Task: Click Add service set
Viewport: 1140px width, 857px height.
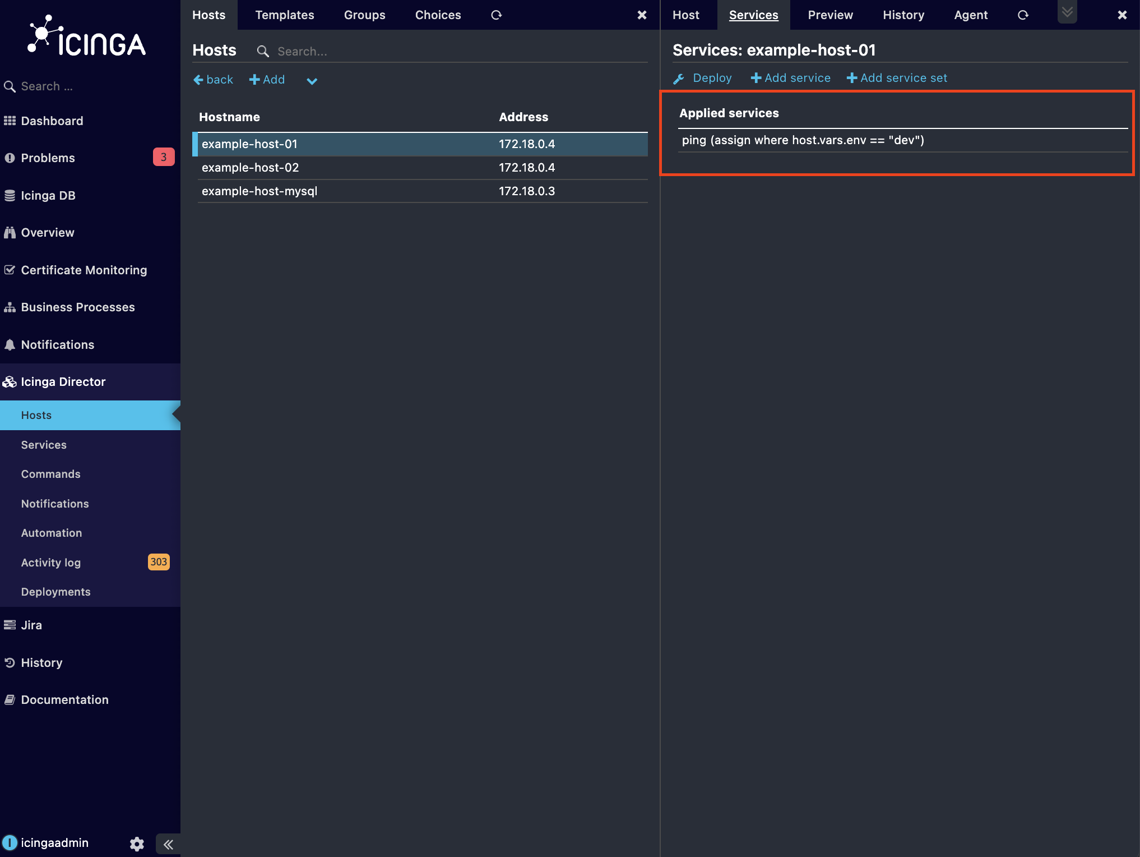Action: point(897,78)
